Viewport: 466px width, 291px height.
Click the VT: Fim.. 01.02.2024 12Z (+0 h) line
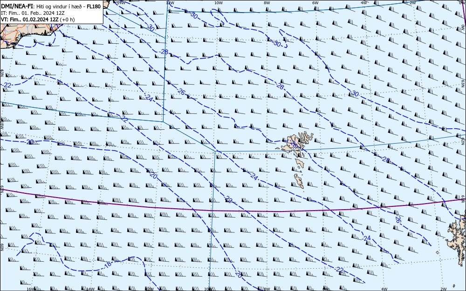click(38, 20)
